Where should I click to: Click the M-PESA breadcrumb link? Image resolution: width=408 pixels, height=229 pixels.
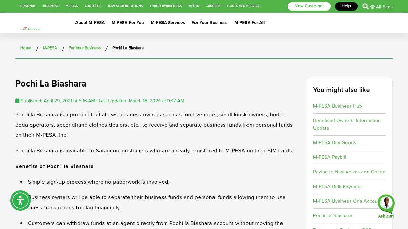click(x=50, y=48)
